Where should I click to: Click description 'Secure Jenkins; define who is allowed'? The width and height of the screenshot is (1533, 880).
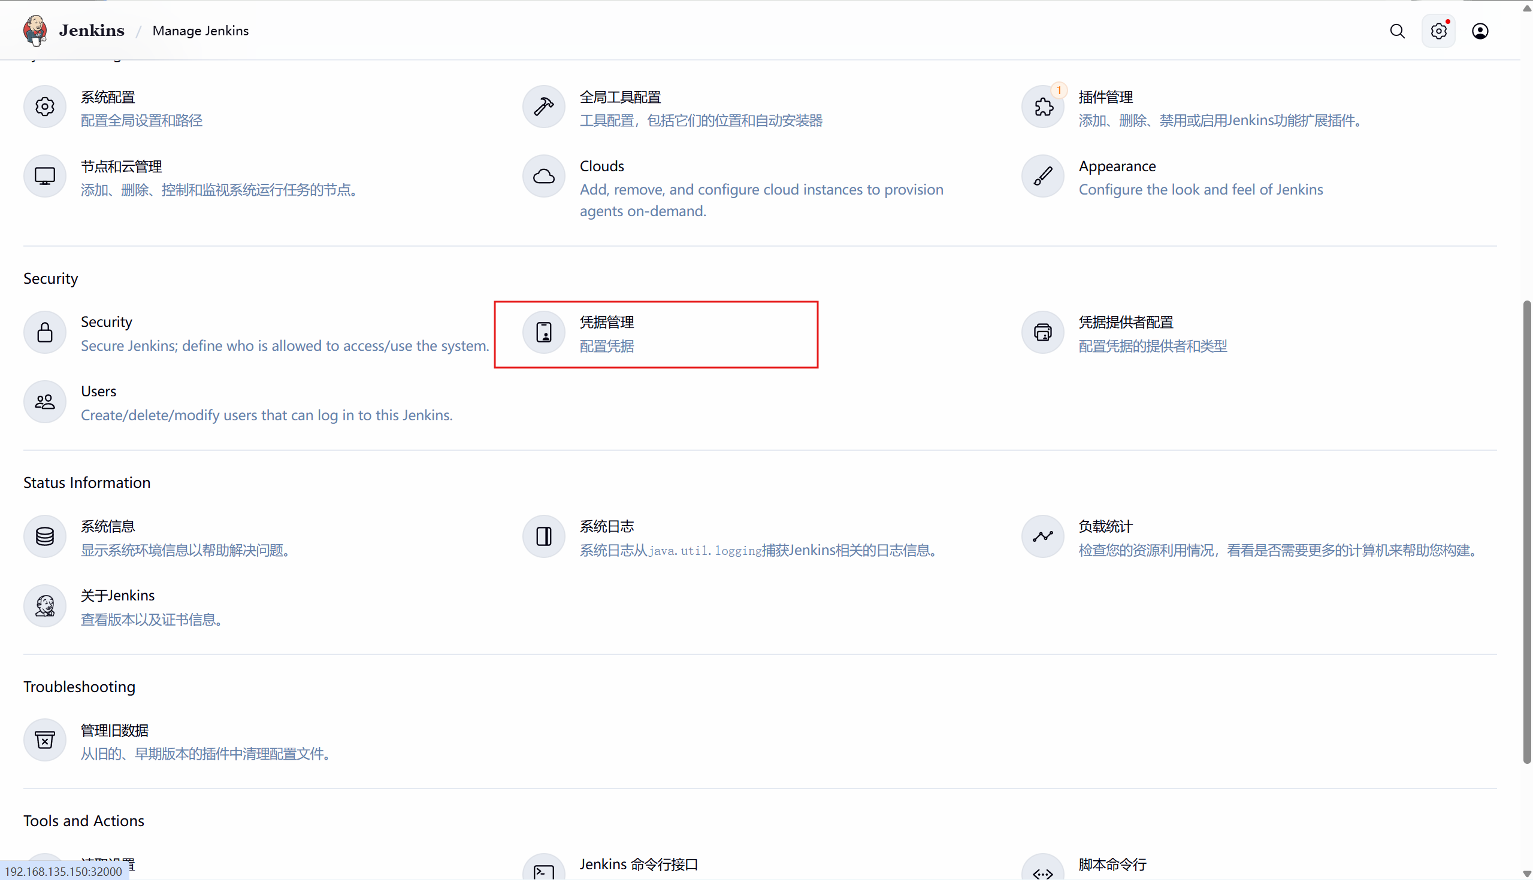[285, 346]
